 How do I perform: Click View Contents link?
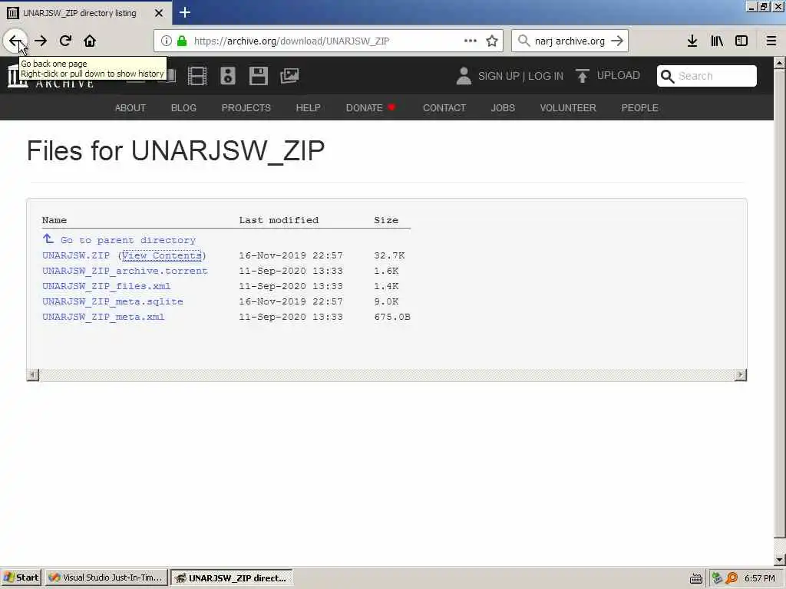point(161,255)
